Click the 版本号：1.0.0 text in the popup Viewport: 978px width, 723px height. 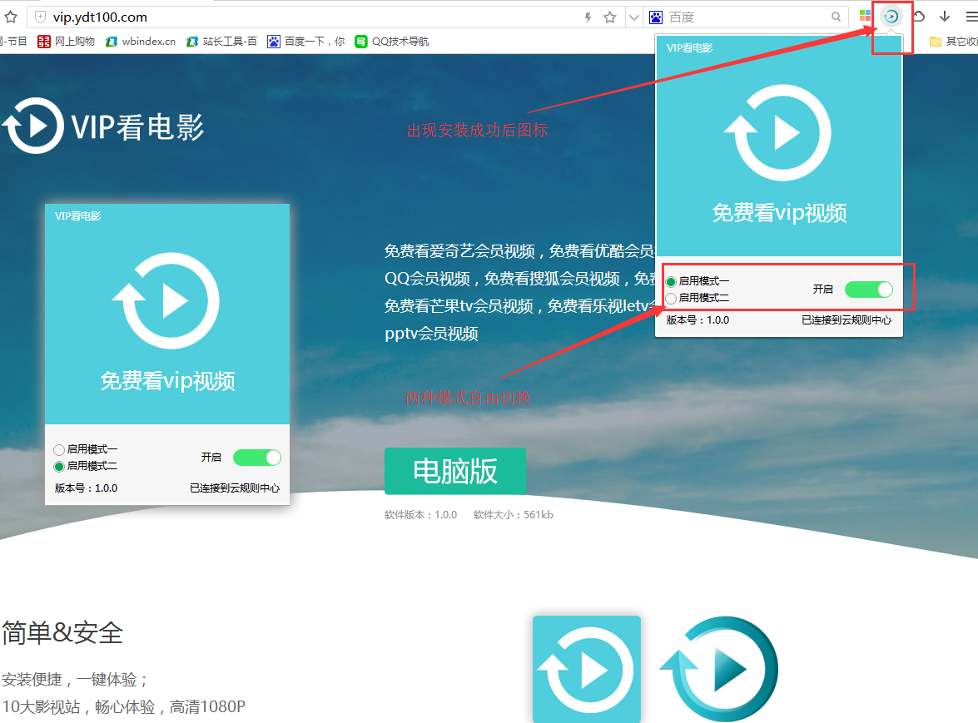[698, 319]
